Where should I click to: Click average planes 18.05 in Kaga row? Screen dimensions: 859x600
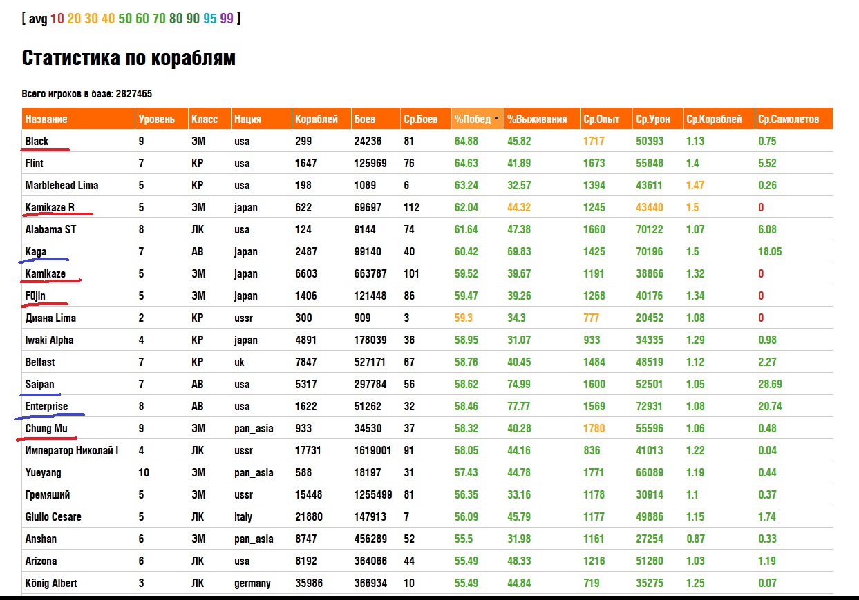[x=770, y=251]
